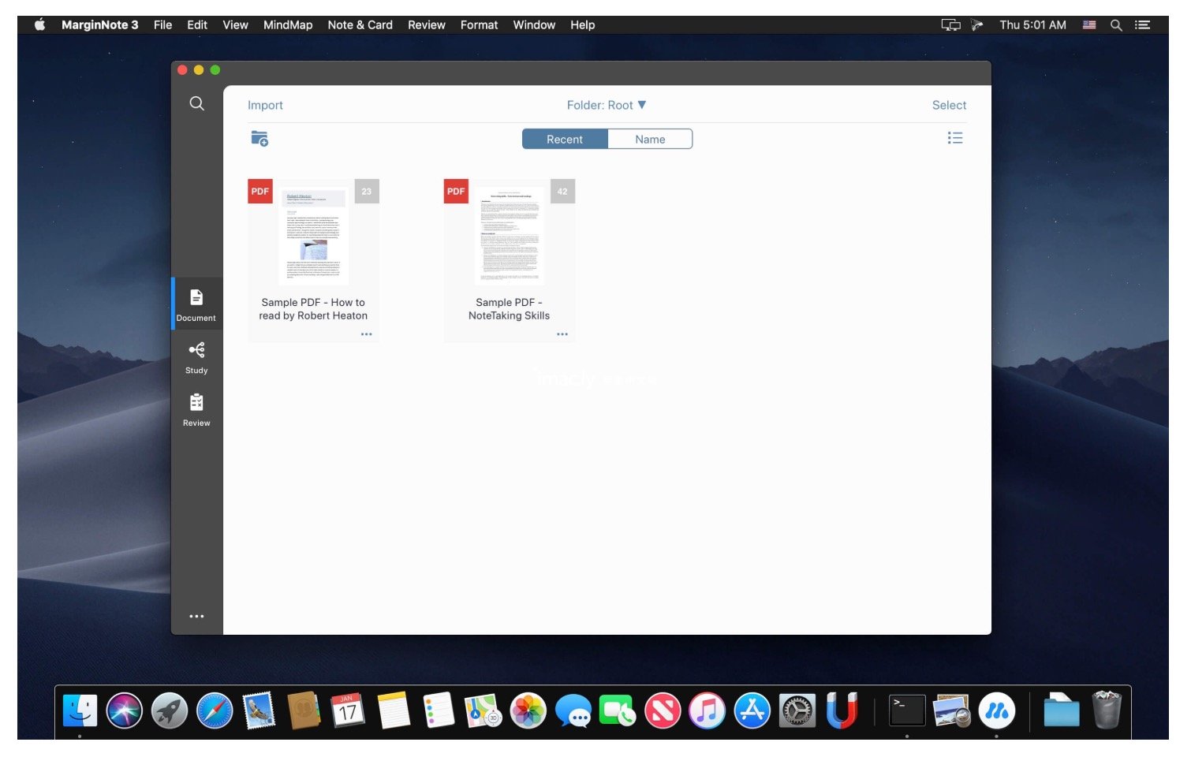1191x757 pixels.
Task: Open Calendar from the Dock
Action: pyautogui.click(x=348, y=710)
